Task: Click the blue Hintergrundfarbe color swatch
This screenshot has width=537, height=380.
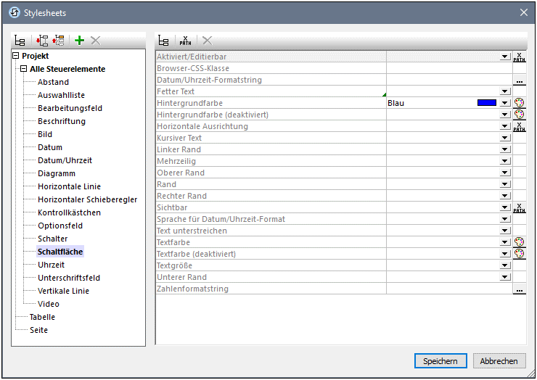Action: coord(486,103)
